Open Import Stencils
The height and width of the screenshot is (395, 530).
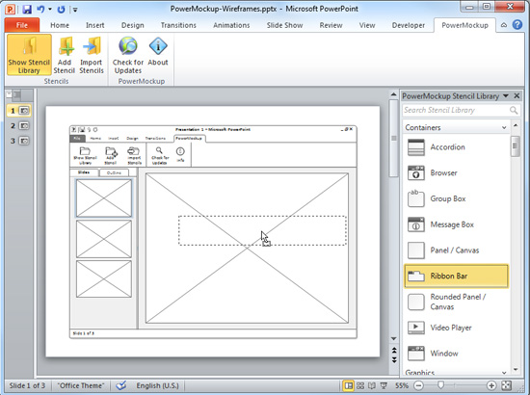[x=92, y=55]
